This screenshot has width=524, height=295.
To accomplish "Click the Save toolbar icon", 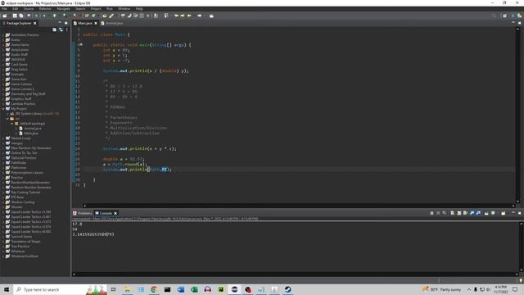I will pos(15,16).
